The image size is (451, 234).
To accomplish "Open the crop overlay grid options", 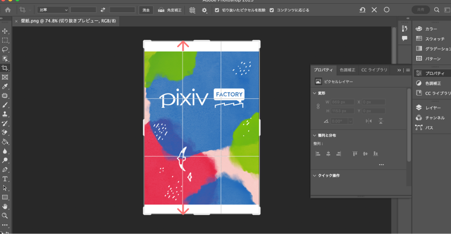I will [x=192, y=10].
